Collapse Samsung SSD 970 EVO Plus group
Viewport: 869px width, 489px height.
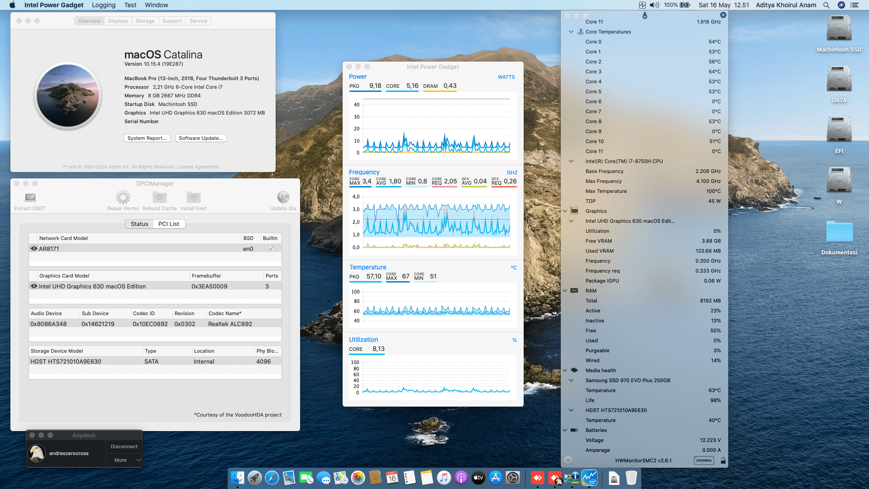(x=571, y=380)
